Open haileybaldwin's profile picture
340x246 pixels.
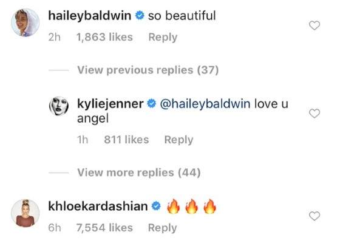pyautogui.click(x=25, y=22)
